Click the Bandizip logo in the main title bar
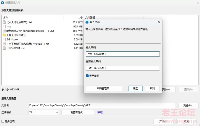200x126 pixels. [2, 2]
